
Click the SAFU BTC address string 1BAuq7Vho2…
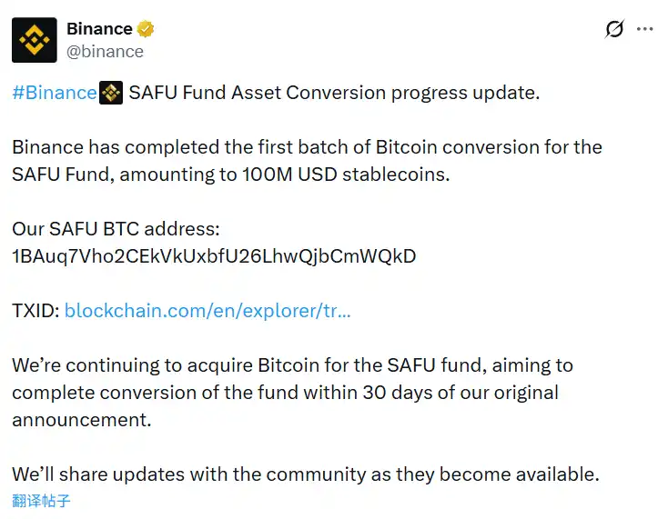[214, 256]
